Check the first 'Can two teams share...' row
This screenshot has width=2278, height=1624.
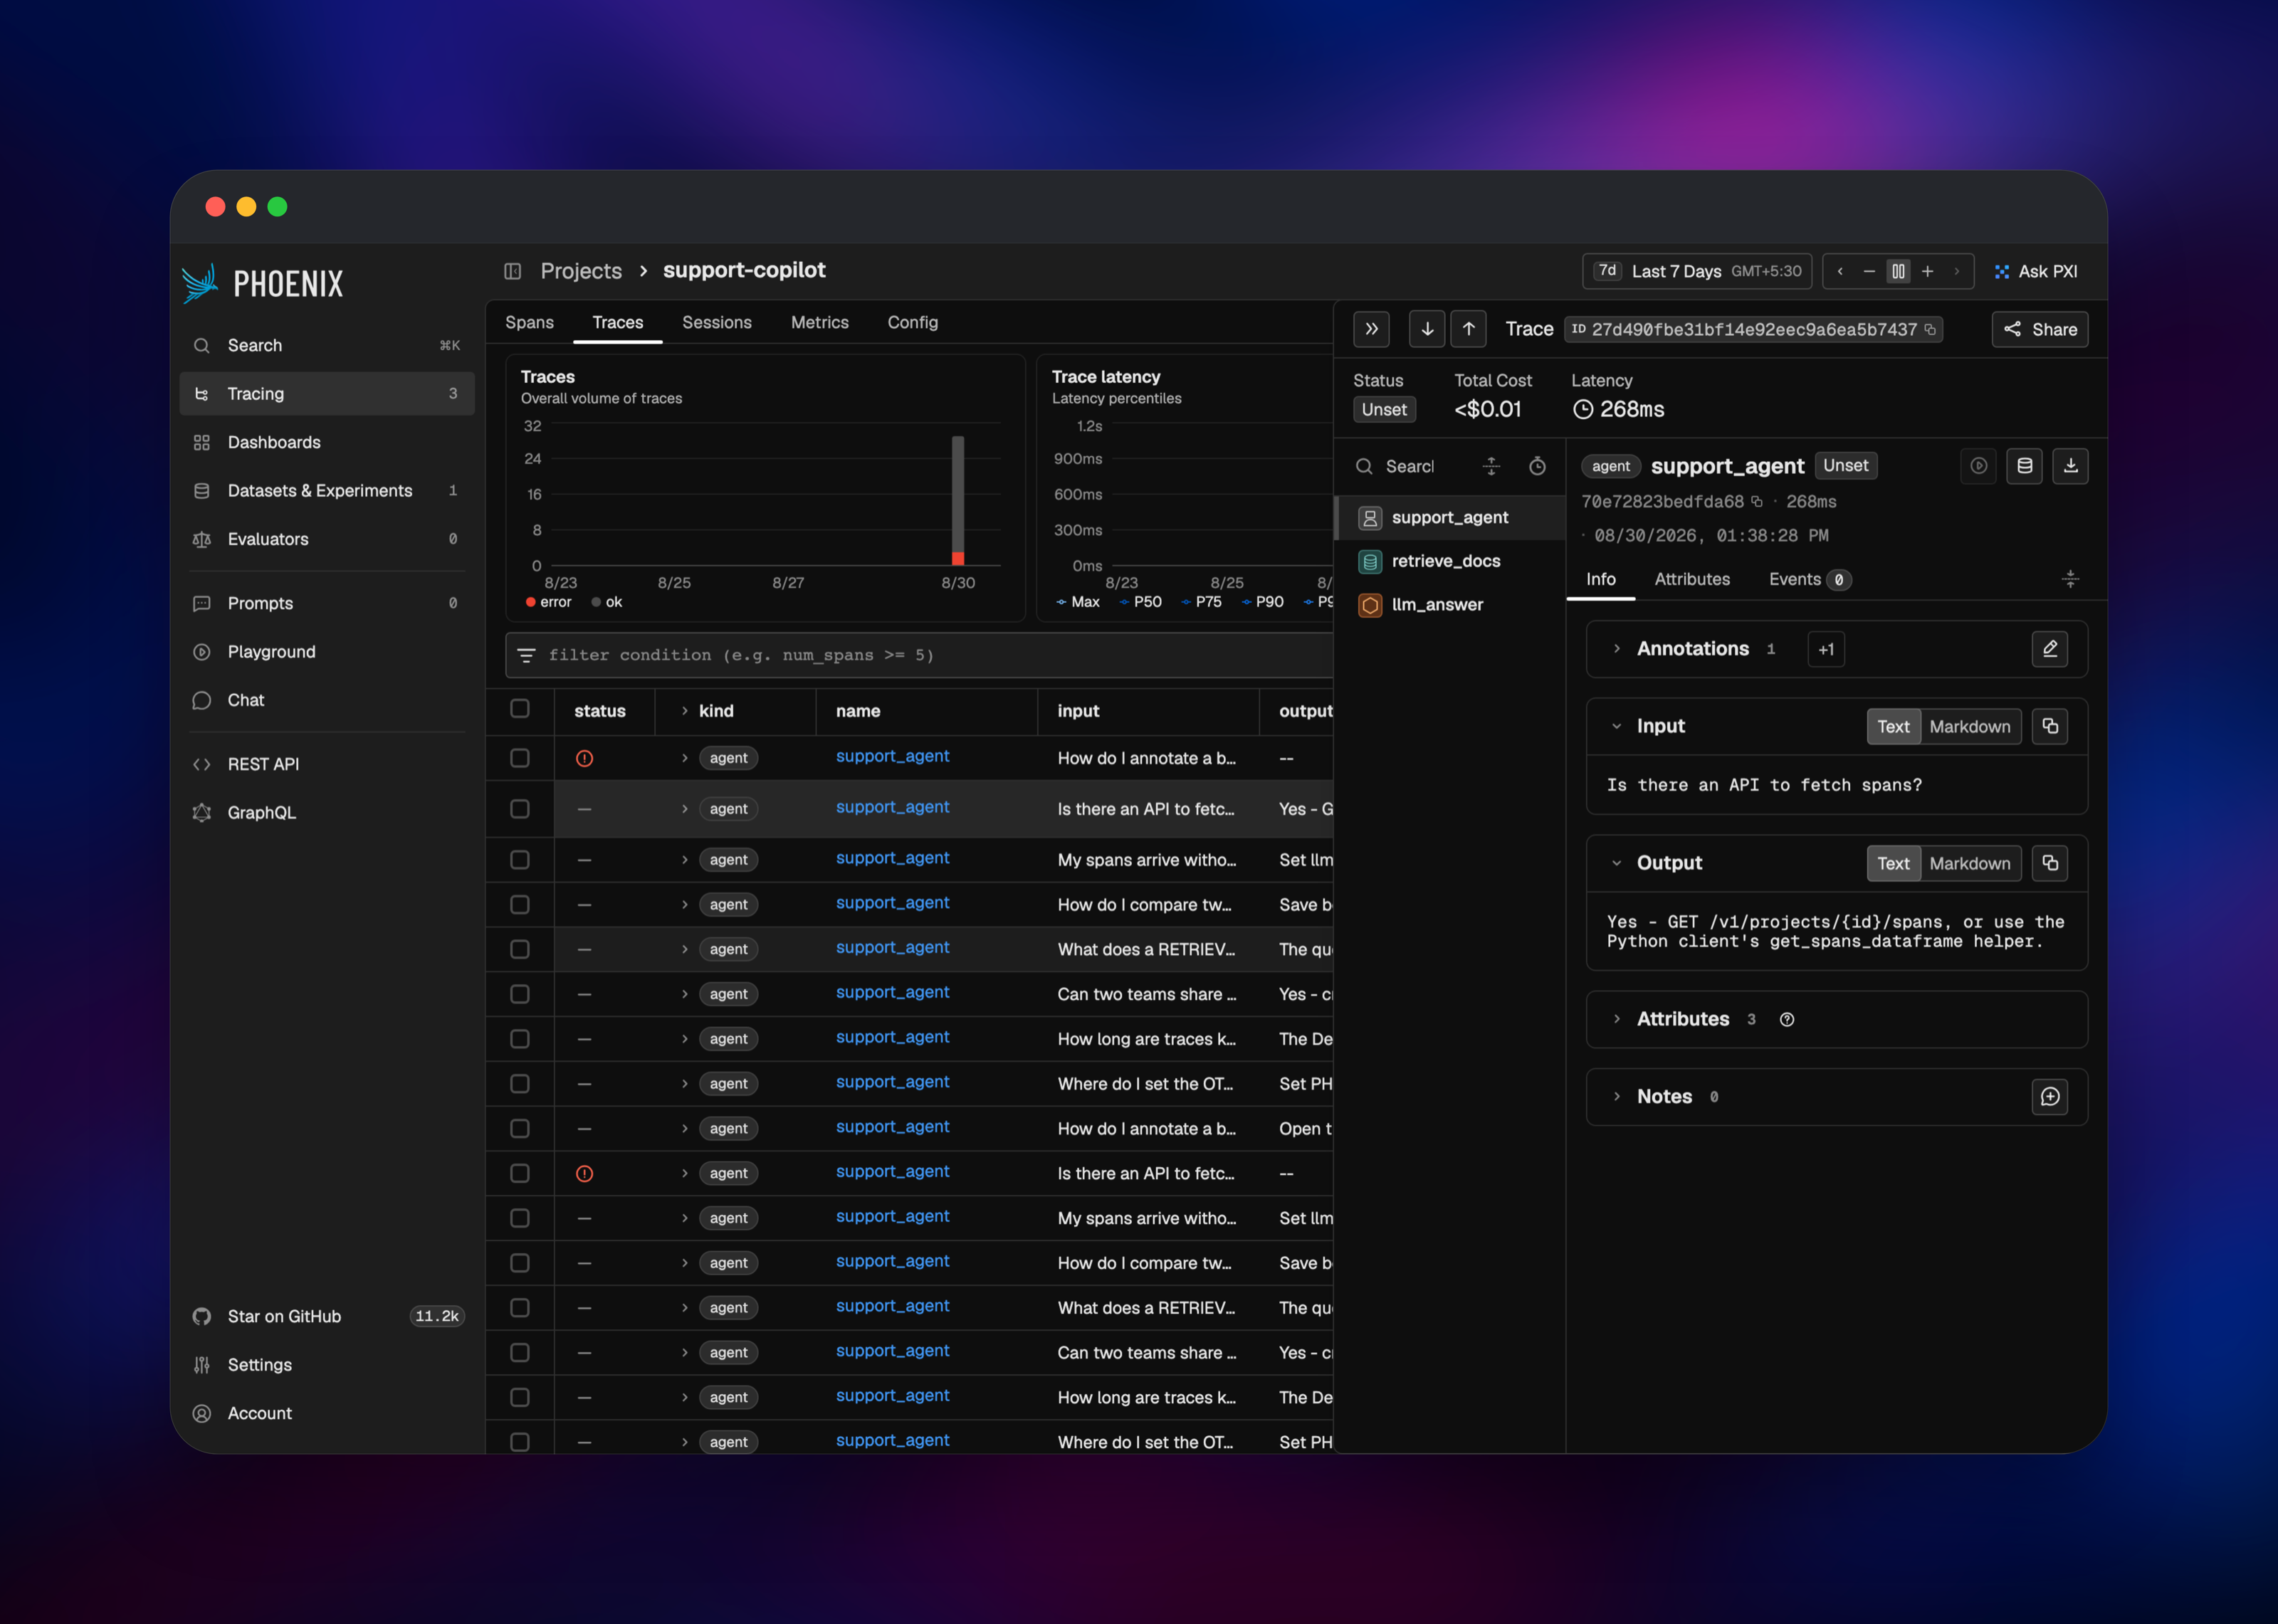pyautogui.click(x=520, y=994)
